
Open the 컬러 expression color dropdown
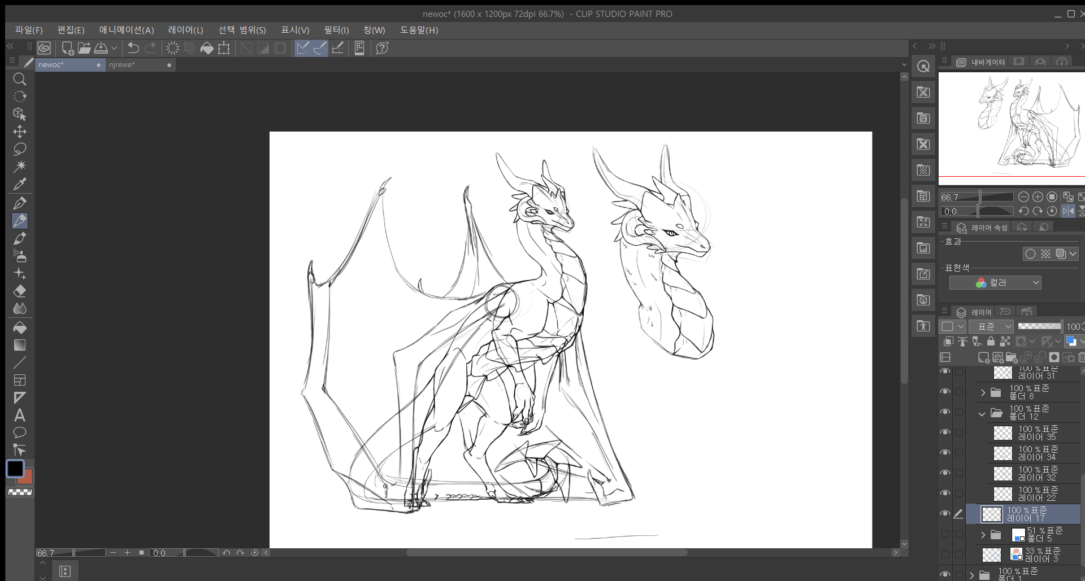(x=995, y=283)
